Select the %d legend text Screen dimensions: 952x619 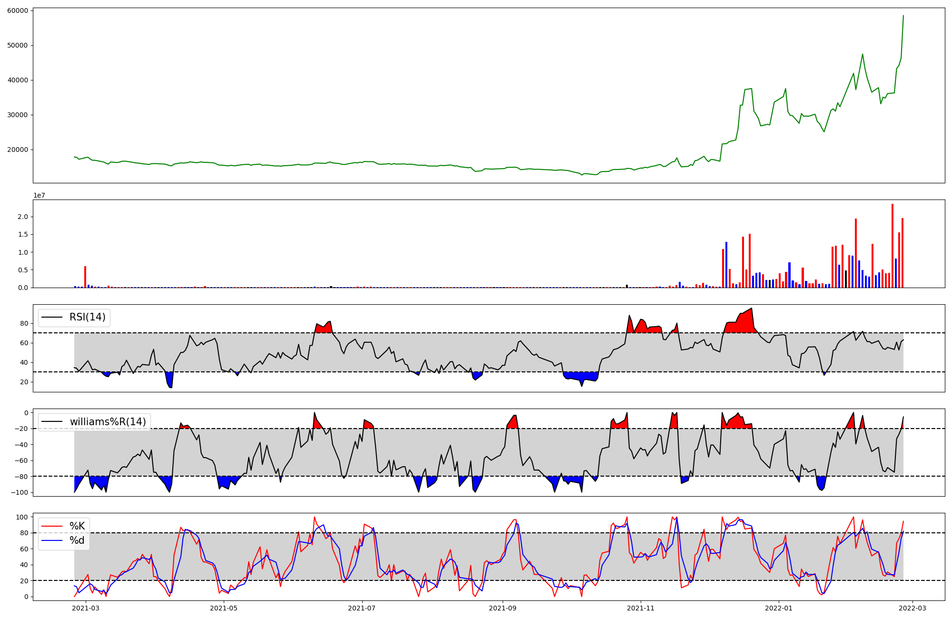click(x=77, y=540)
